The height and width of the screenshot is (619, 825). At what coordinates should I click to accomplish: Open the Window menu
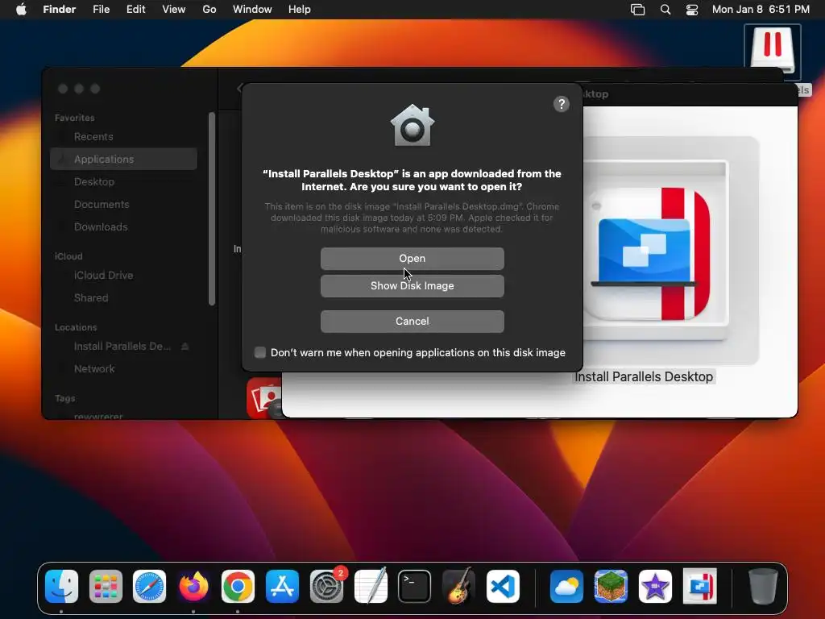coord(252,10)
